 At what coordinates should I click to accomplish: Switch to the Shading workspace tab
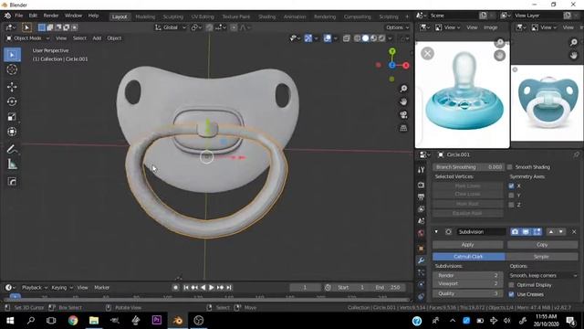[267, 16]
